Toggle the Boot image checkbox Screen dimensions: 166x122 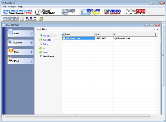tap(41, 56)
